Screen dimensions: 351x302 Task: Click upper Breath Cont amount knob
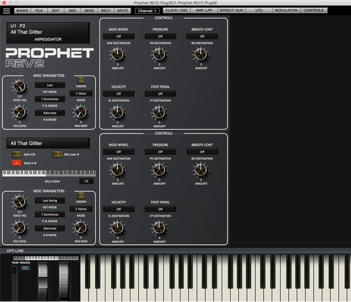(201, 54)
